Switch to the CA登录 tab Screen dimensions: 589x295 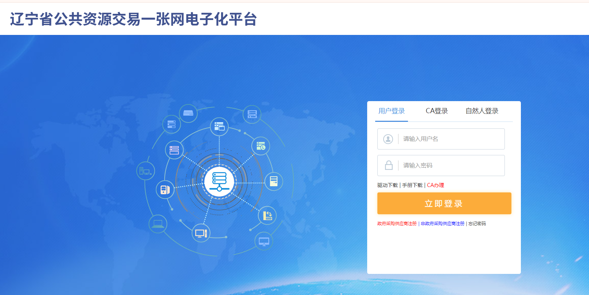436,111
